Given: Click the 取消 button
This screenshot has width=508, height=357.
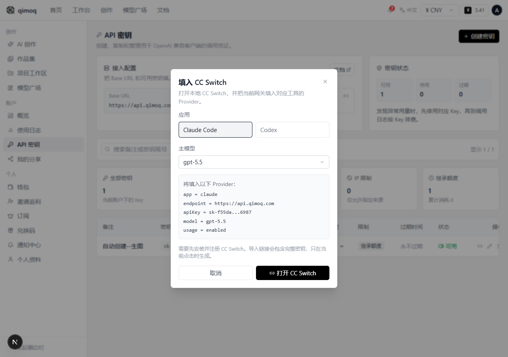Looking at the screenshot, I should coord(216,273).
